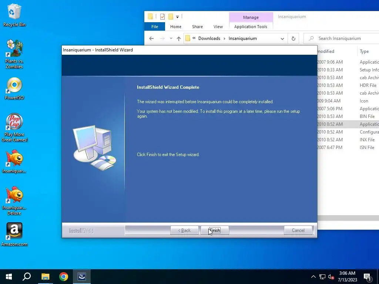Open the PowerISO desktop shortcut
The height and width of the screenshot is (284, 379).
click(14, 88)
